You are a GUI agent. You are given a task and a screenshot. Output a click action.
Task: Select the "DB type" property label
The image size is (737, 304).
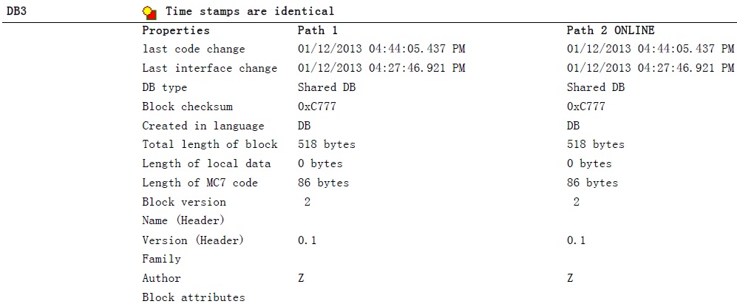point(164,87)
